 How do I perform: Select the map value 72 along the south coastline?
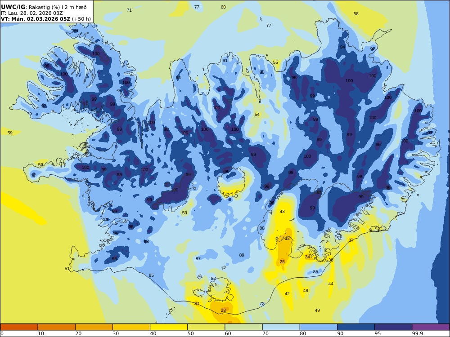click(262, 304)
